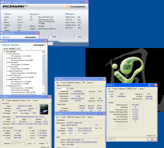Screen dimensions: 164x148
Task: Open the Processor #1 selection dropdown
Action: click(x=24, y=143)
